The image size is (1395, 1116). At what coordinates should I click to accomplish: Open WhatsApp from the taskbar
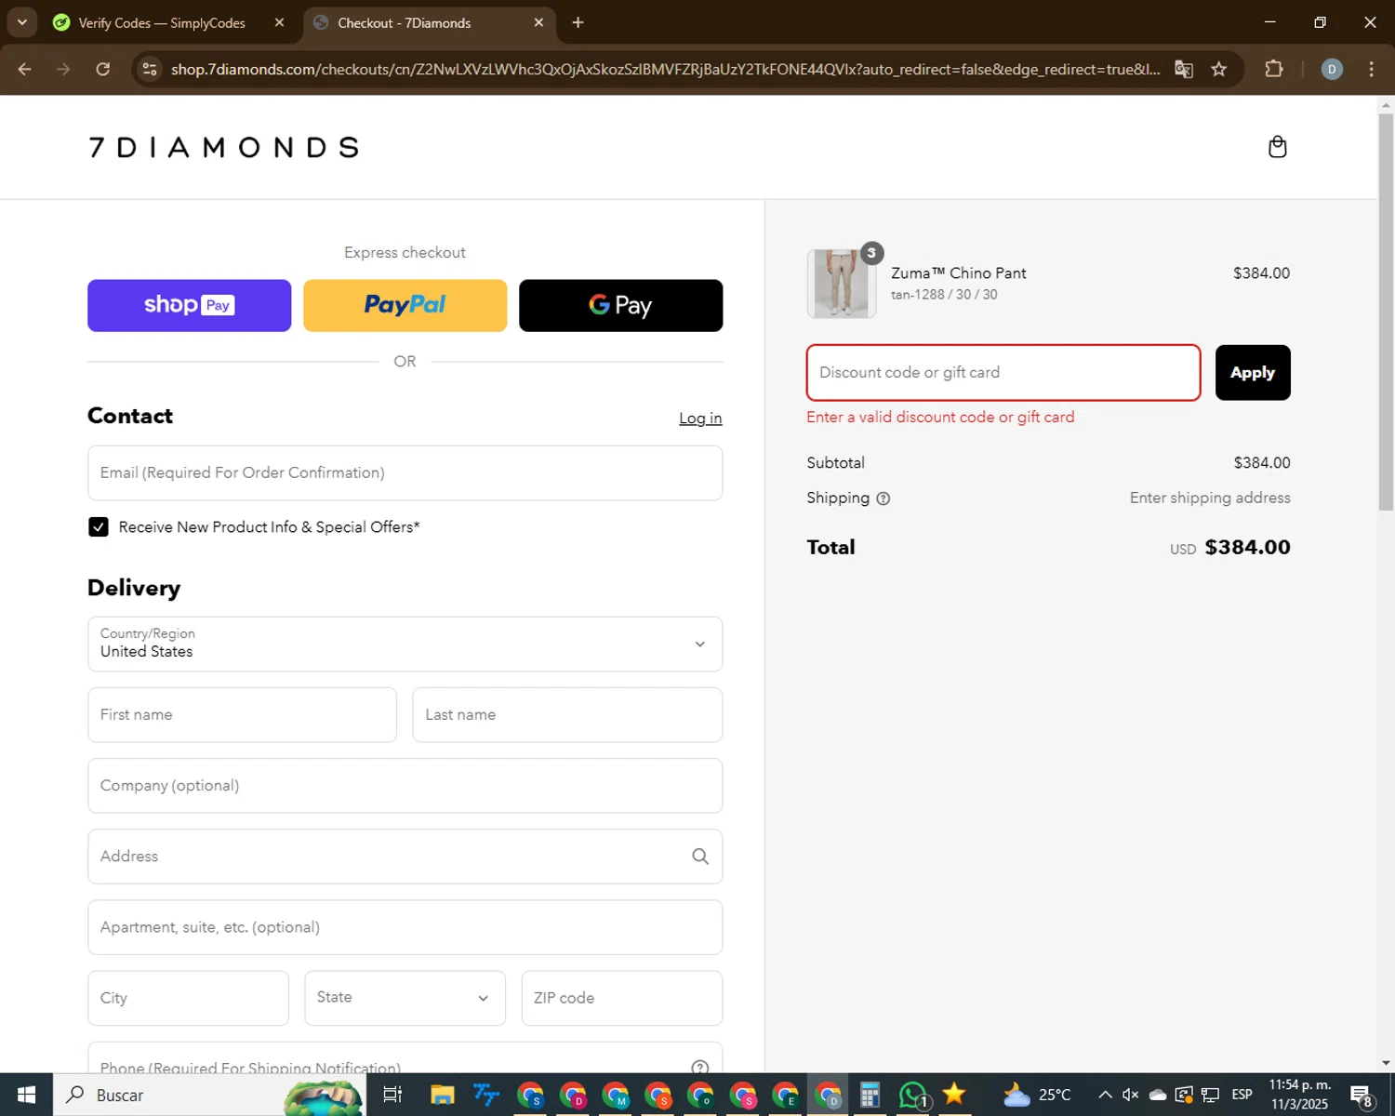(x=913, y=1095)
